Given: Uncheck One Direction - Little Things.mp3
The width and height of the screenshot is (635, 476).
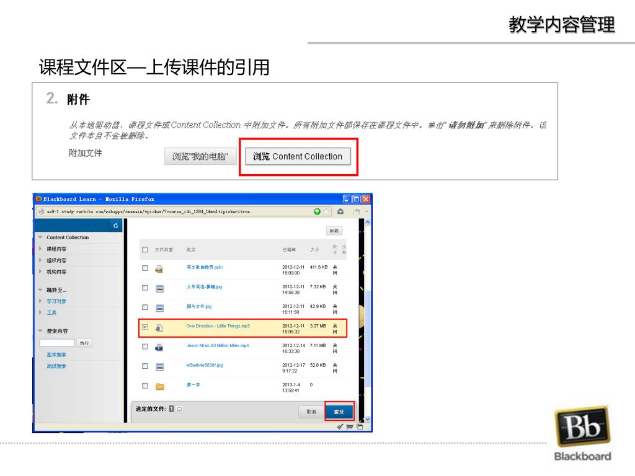Looking at the screenshot, I should [145, 327].
